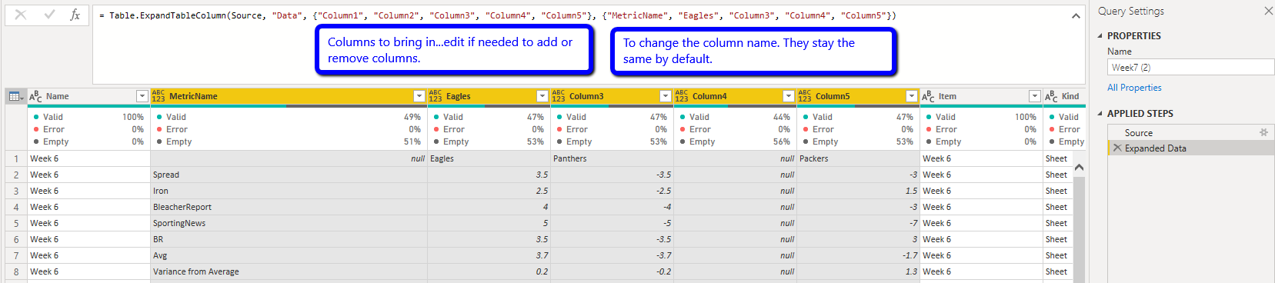The image size is (1275, 283).
Task: Click the Iron cell in MetricName
Action: tap(289, 191)
